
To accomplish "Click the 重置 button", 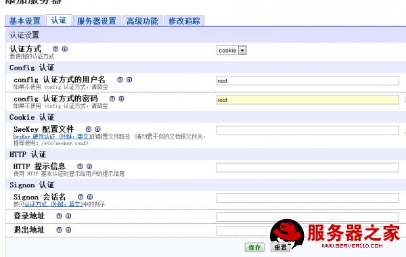I will click(x=280, y=248).
